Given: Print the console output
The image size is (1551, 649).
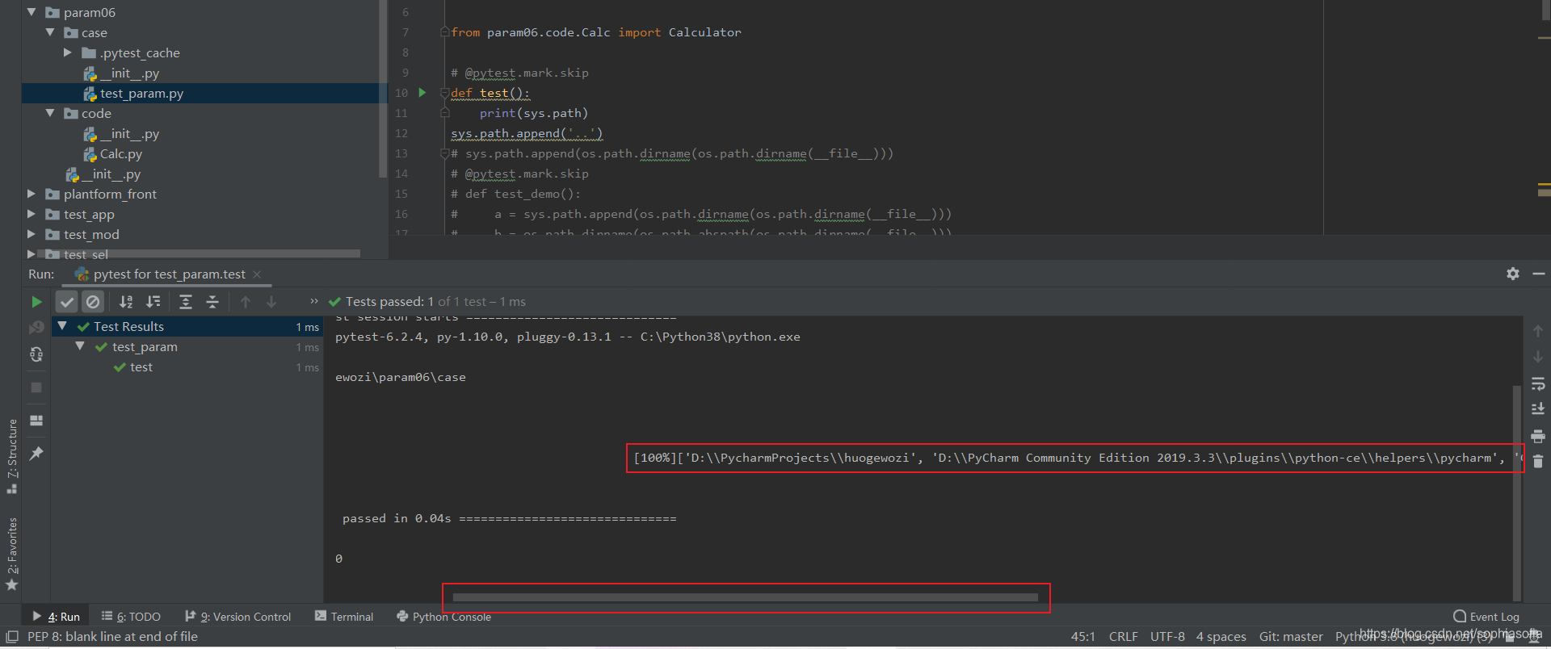Looking at the screenshot, I should click(1538, 436).
